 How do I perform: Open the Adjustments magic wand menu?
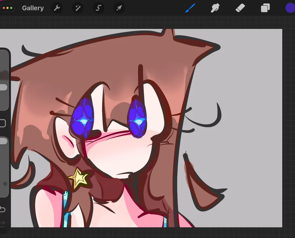[78, 8]
